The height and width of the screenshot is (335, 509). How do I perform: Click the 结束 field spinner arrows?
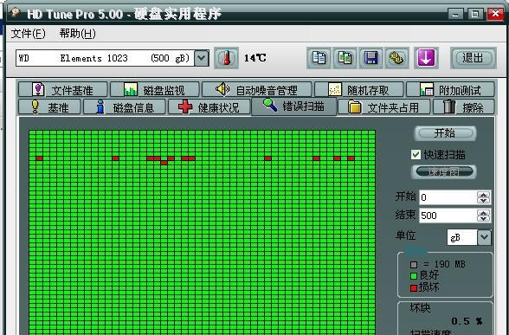[484, 216]
